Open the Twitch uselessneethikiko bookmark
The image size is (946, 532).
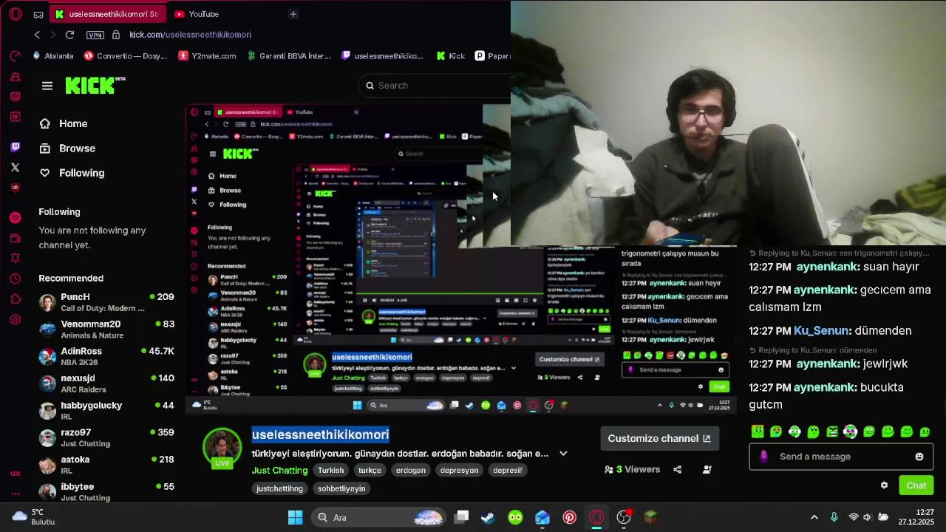[x=382, y=56]
